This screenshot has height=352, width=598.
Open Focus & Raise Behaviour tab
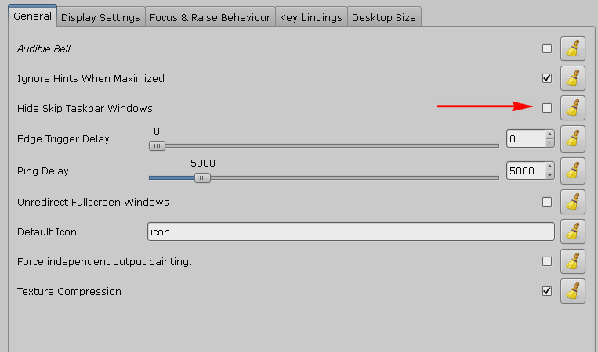point(210,17)
